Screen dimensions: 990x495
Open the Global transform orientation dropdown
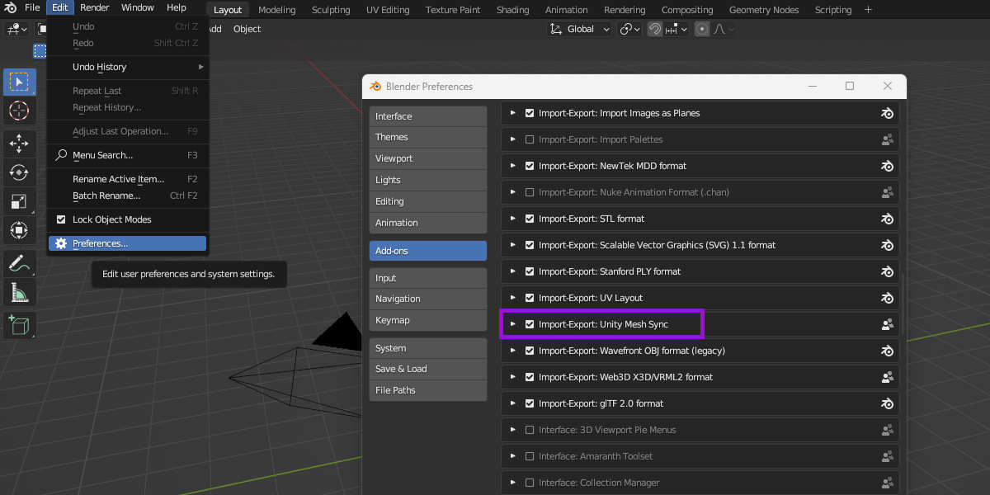point(581,29)
